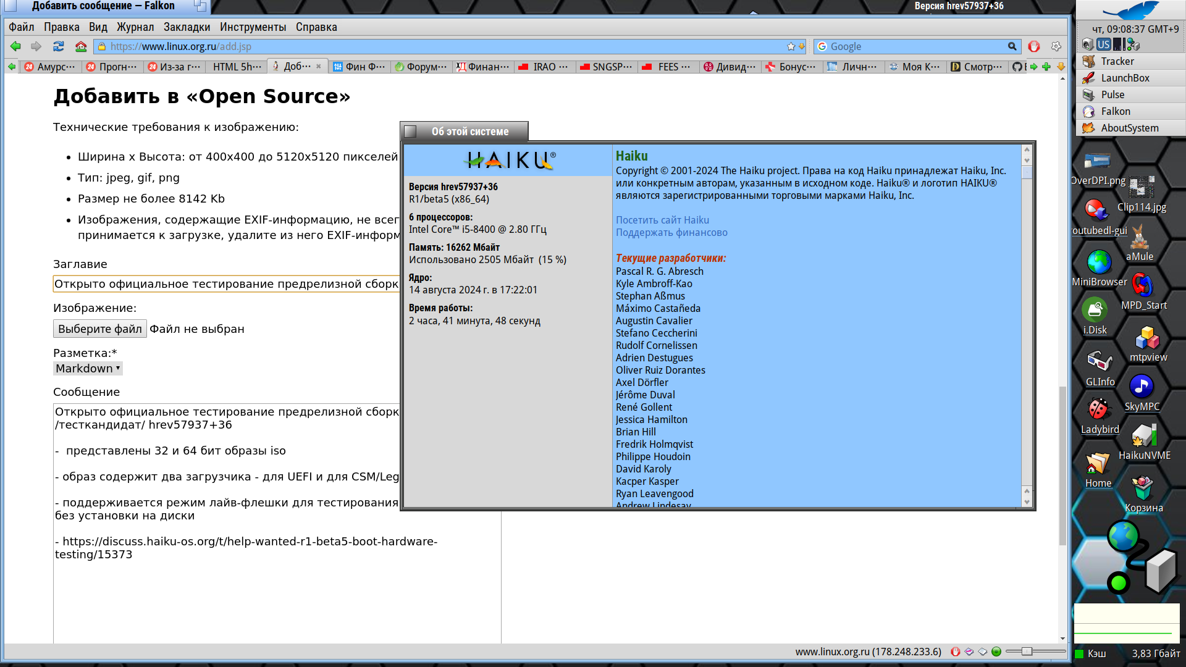Image resolution: width=1186 pixels, height=667 pixels.
Task: Follow the Посетить сайт Haiku link
Action: coord(662,220)
